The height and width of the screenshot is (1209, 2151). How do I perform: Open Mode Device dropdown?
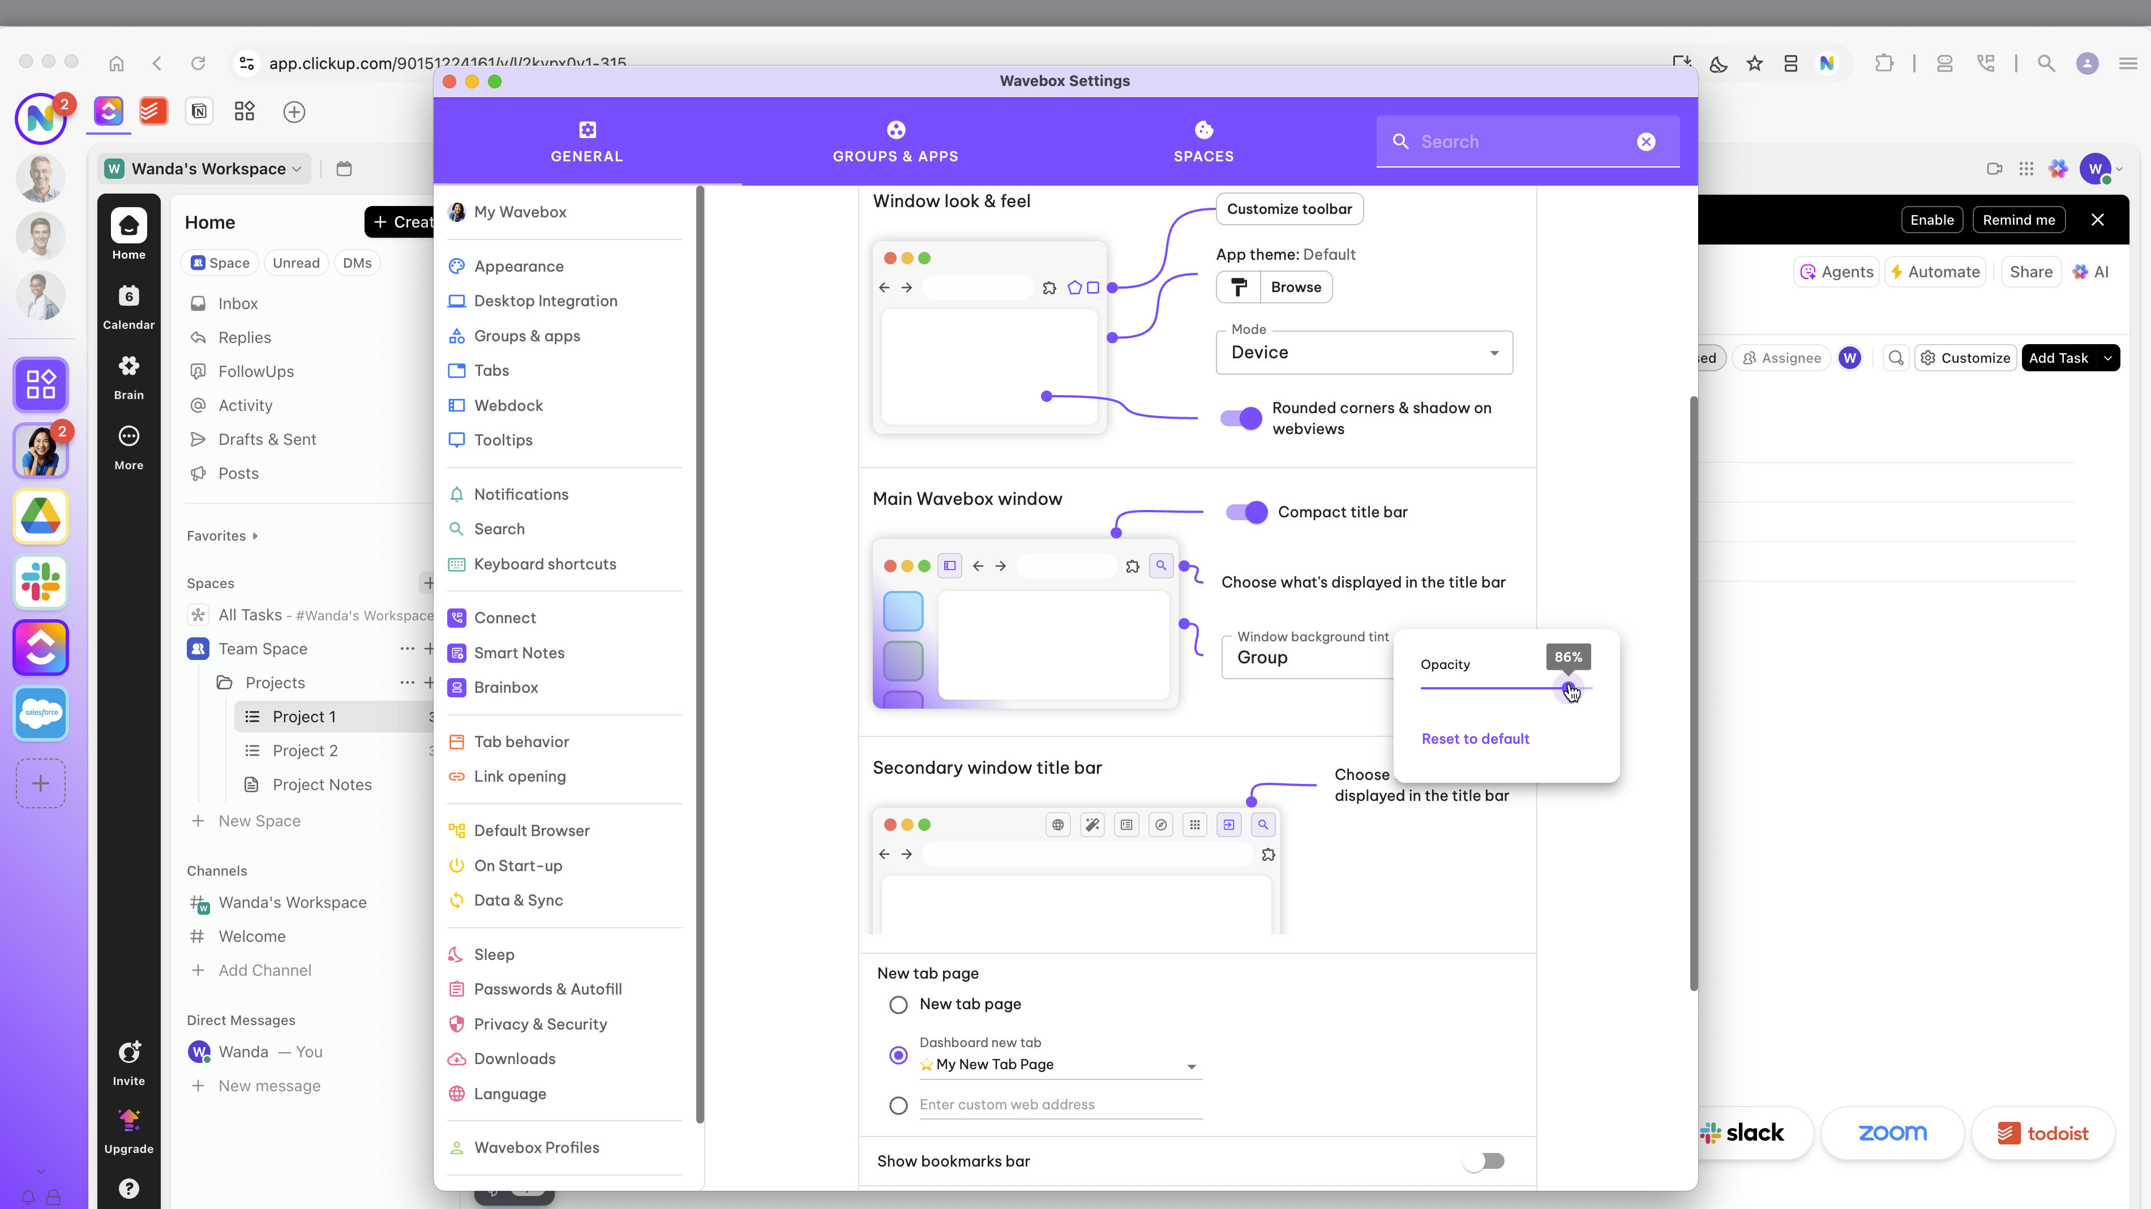(x=1364, y=353)
